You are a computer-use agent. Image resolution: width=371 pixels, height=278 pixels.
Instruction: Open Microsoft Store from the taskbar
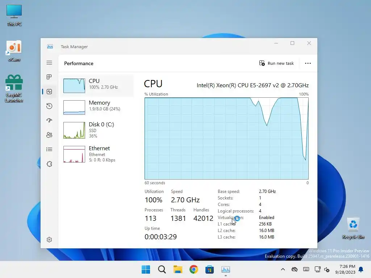pos(210,269)
